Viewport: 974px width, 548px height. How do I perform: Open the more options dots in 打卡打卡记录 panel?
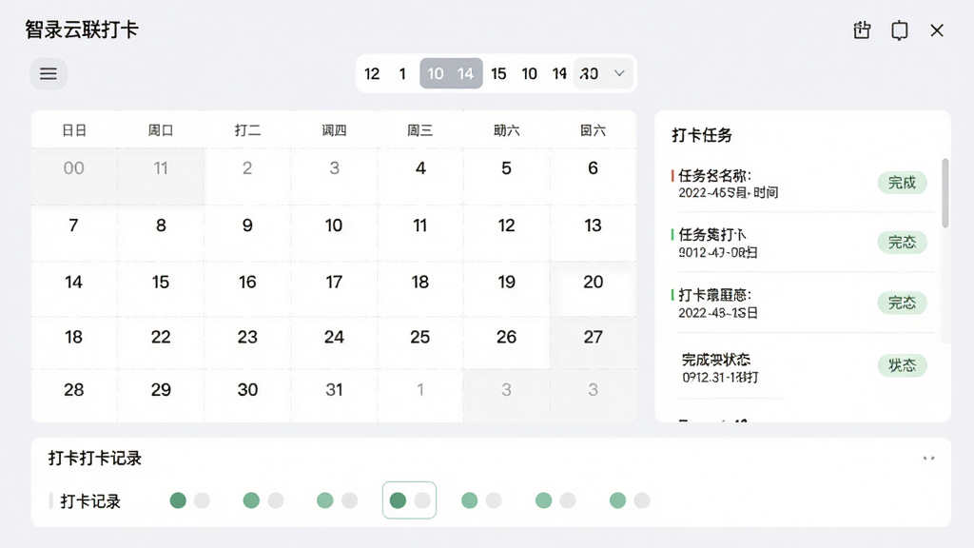click(x=928, y=459)
